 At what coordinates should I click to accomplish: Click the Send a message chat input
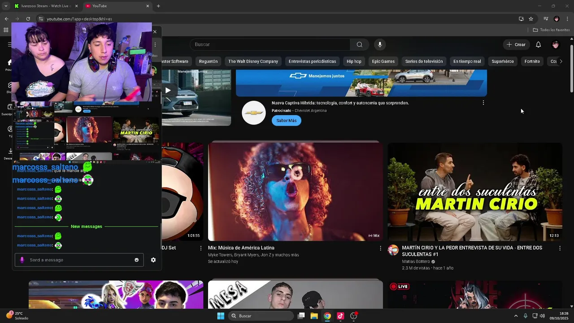coord(79,260)
